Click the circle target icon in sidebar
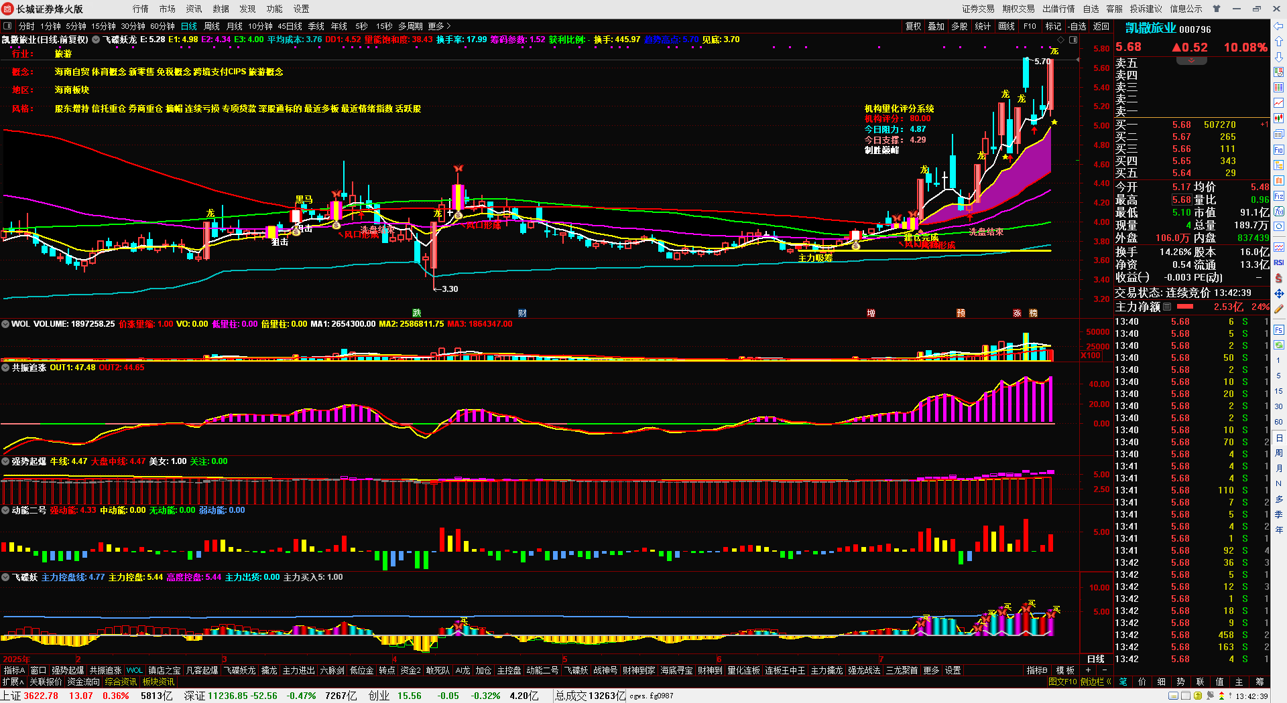Viewport: 1287px width, 703px height. 1279,226
